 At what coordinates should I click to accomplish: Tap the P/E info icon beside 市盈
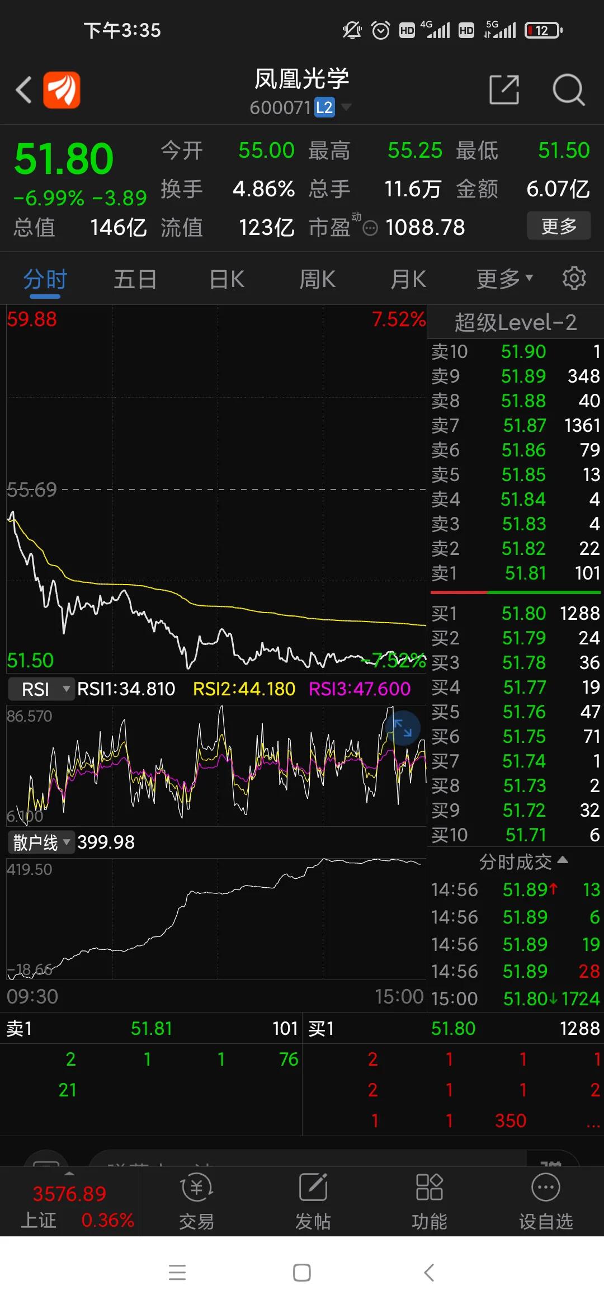[x=370, y=228]
